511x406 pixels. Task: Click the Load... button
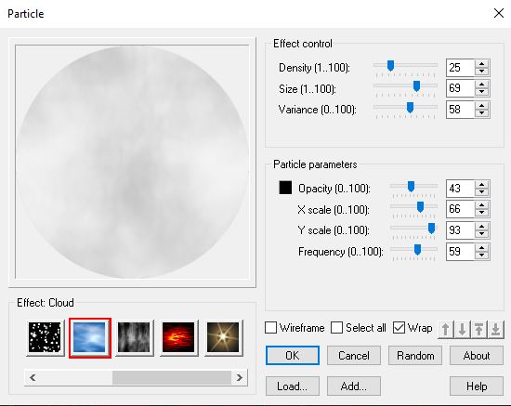click(293, 386)
